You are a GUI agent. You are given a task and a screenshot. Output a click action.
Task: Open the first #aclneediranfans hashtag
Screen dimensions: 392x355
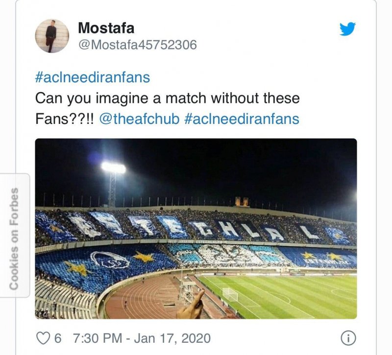pyautogui.click(x=93, y=77)
